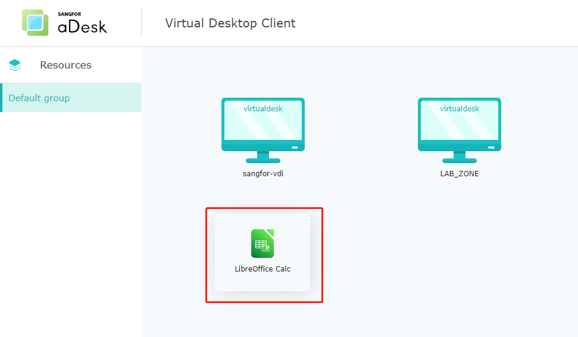Click the aDesk brand name text
The width and height of the screenshot is (578, 337).
(x=82, y=27)
